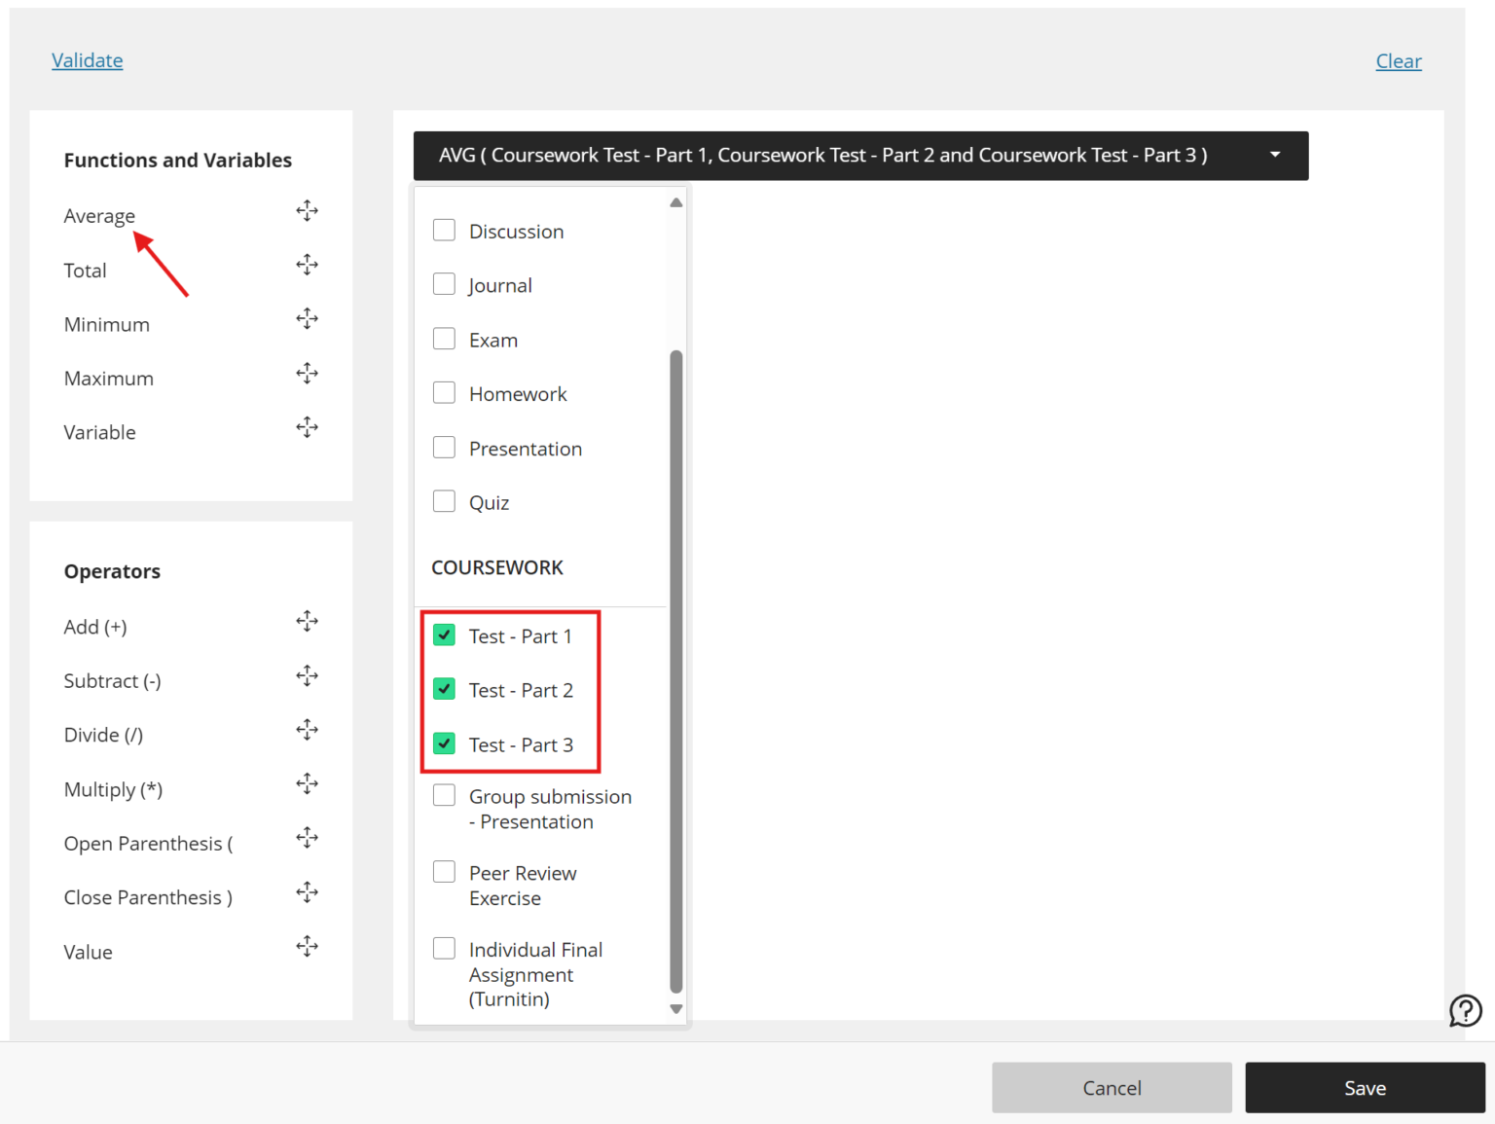Uncheck Test - Part 2
1495x1124 pixels.
coord(444,689)
